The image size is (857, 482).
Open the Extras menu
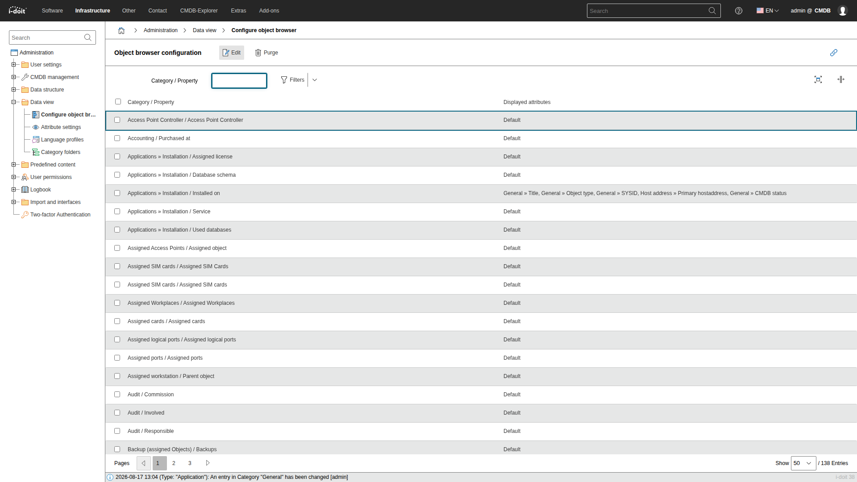pyautogui.click(x=238, y=11)
